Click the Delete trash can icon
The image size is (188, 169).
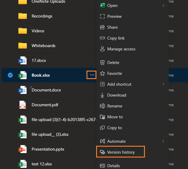click(102, 62)
